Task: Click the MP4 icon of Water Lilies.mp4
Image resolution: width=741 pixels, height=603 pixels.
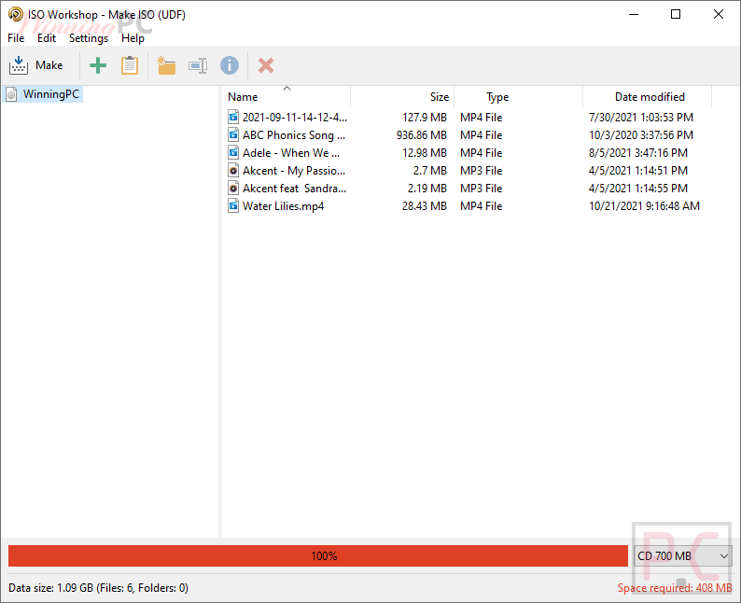Action: pos(233,206)
